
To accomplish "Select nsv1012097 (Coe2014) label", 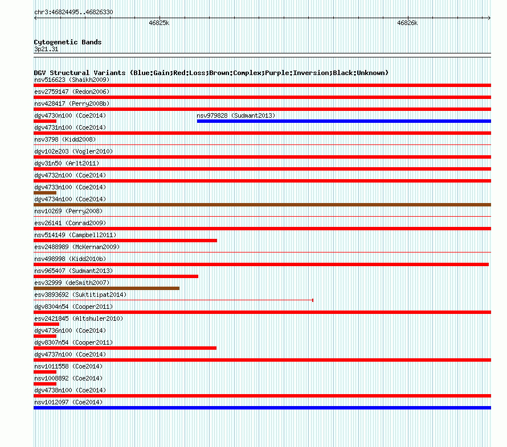I will pyautogui.click(x=68, y=402).
